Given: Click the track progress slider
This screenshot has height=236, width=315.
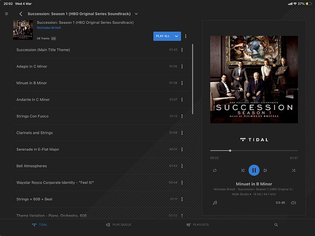Looking at the screenshot, I should coord(254,151).
